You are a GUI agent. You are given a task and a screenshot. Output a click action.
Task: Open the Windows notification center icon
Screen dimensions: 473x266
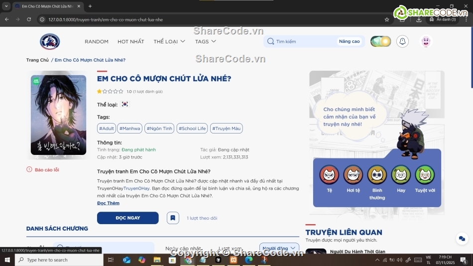pyautogui.click(x=464, y=260)
